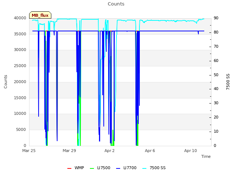Click the 40 right axis label

point(216,89)
